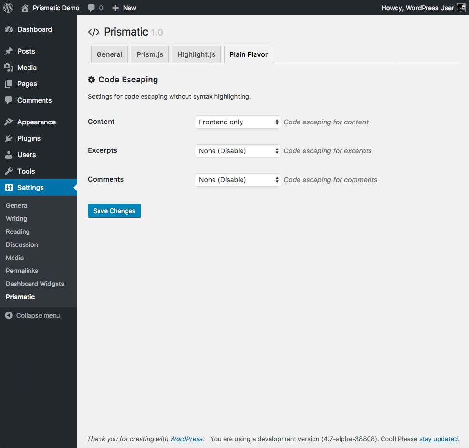Open the Pages menu
This screenshot has height=448, width=469.
tap(27, 84)
